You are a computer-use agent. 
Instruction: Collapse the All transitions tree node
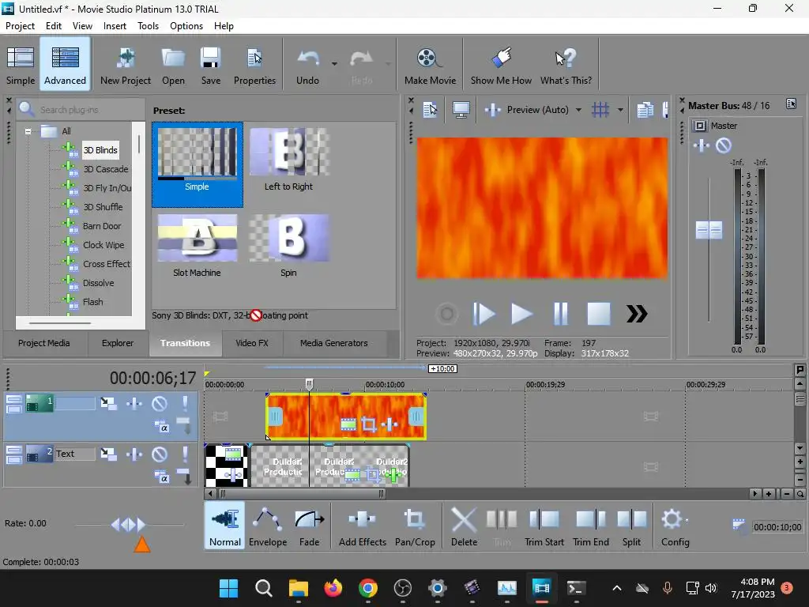click(x=28, y=132)
